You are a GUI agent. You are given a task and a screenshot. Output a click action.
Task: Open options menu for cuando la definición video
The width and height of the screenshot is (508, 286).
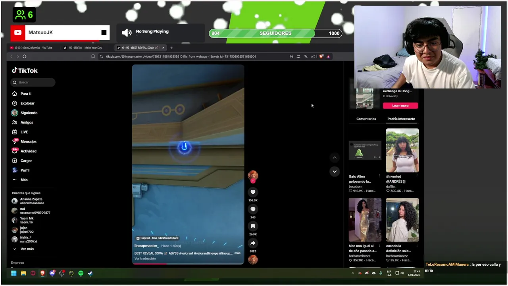417,246
